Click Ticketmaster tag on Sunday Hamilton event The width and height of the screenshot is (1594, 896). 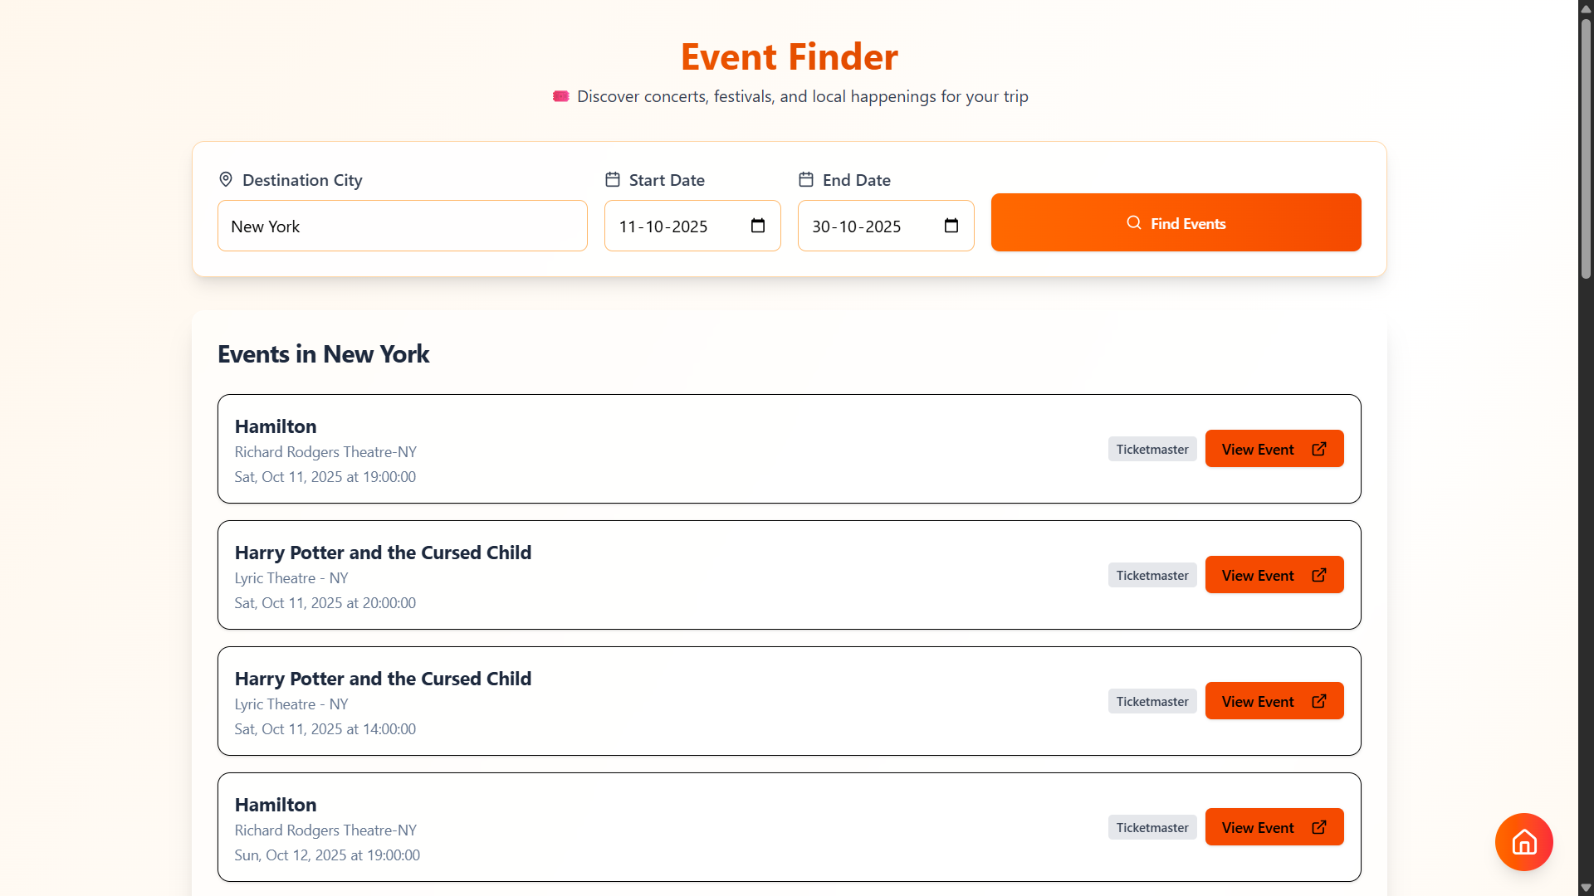point(1151,827)
